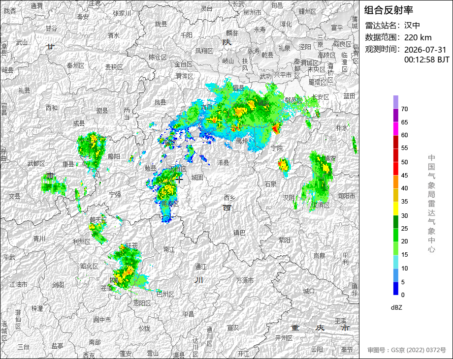Screen dimensions: 453x359
Task: Click the observation time 2026-07-31 date
Action: (425, 50)
